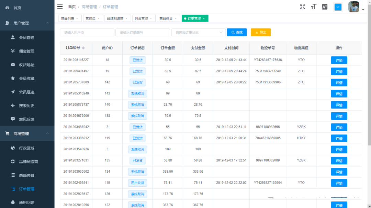Click the 导出 export button
This screenshot has width=371, height=208.
coord(261,32)
